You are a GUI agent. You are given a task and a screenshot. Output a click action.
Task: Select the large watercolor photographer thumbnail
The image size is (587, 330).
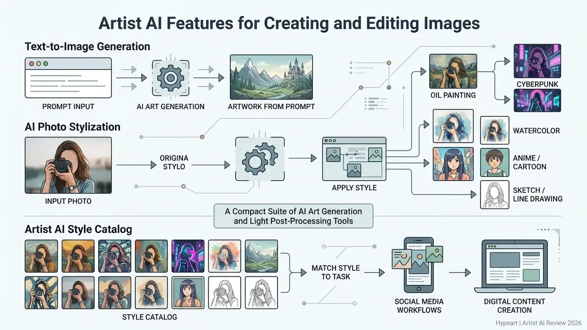click(x=453, y=126)
